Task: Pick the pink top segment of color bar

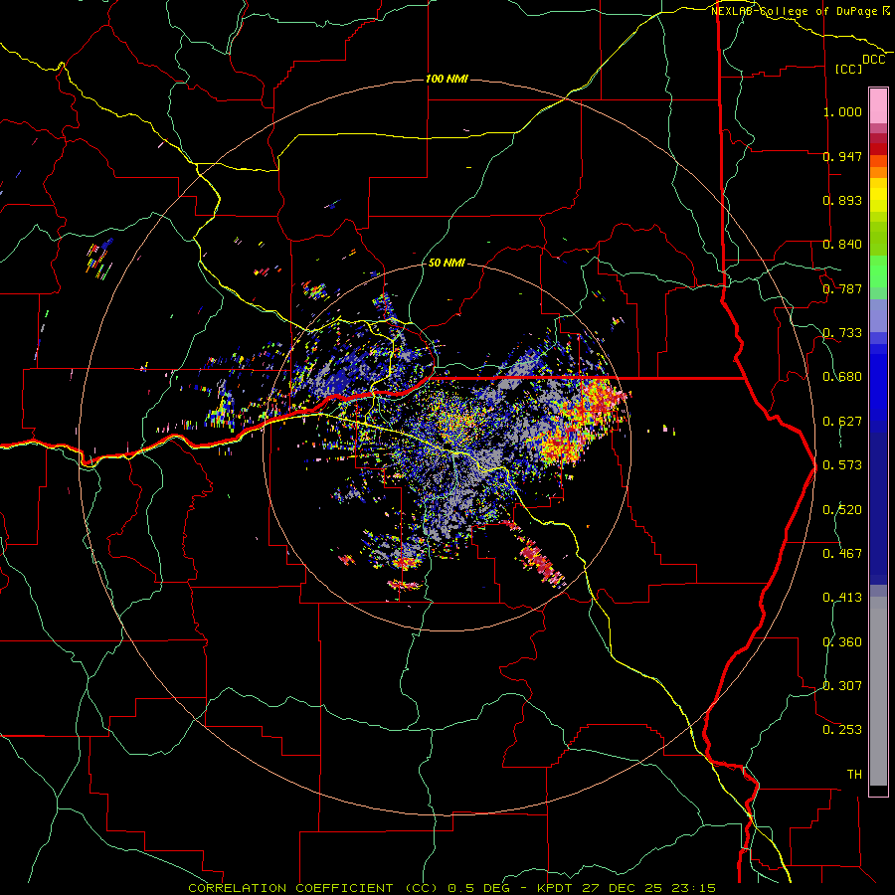Action: 878,106
